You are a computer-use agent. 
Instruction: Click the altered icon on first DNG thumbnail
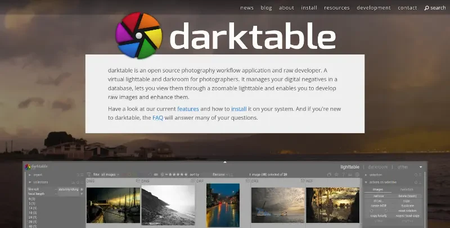pyautogui.click(x=138, y=181)
